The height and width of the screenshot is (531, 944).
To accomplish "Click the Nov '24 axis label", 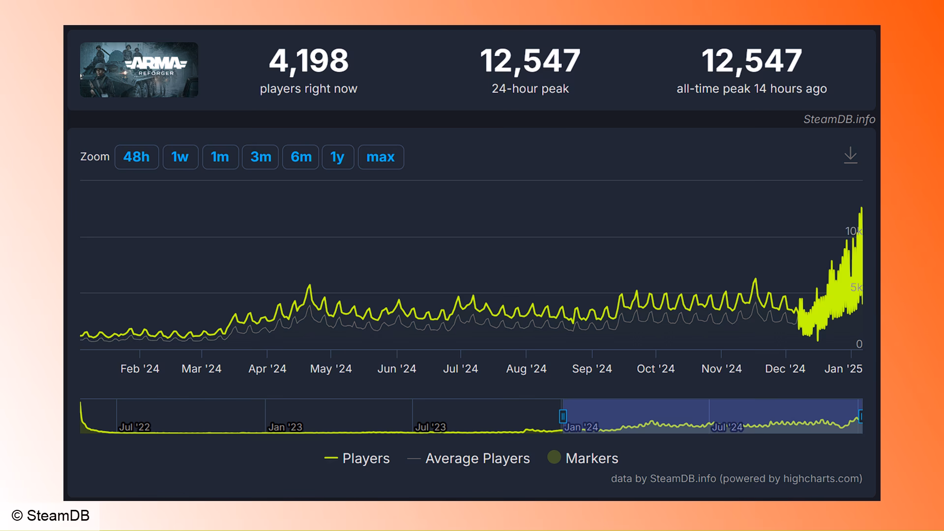I will [x=722, y=369].
